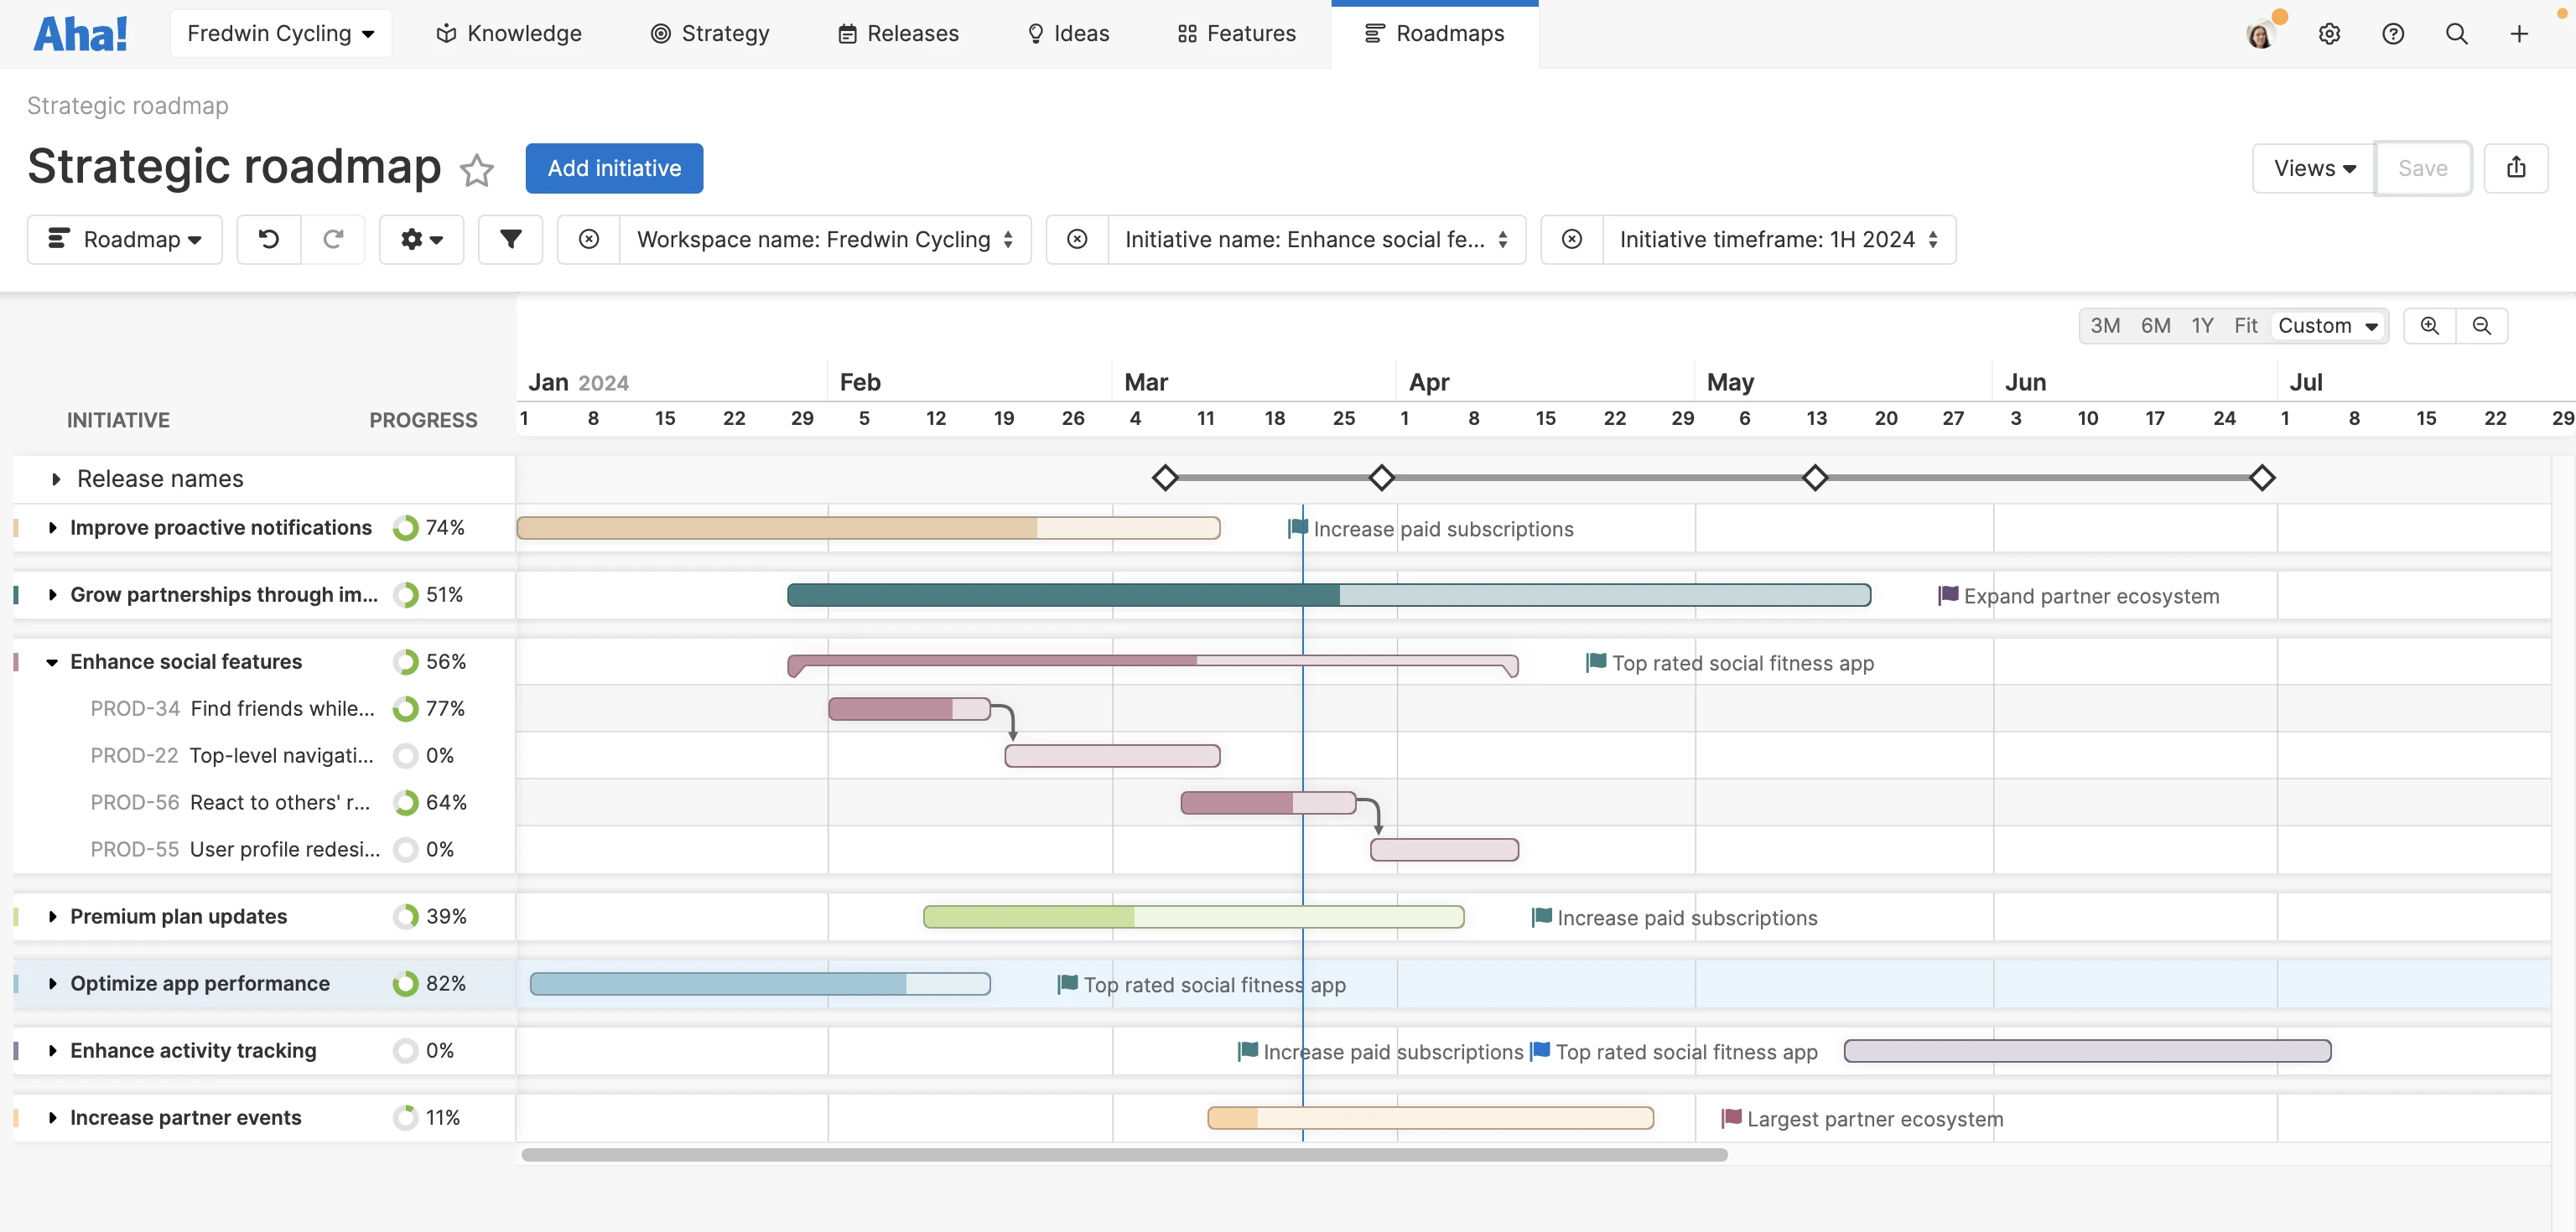2576x1232 pixels.
Task: Open the filter funnel icon
Action: tap(510, 239)
